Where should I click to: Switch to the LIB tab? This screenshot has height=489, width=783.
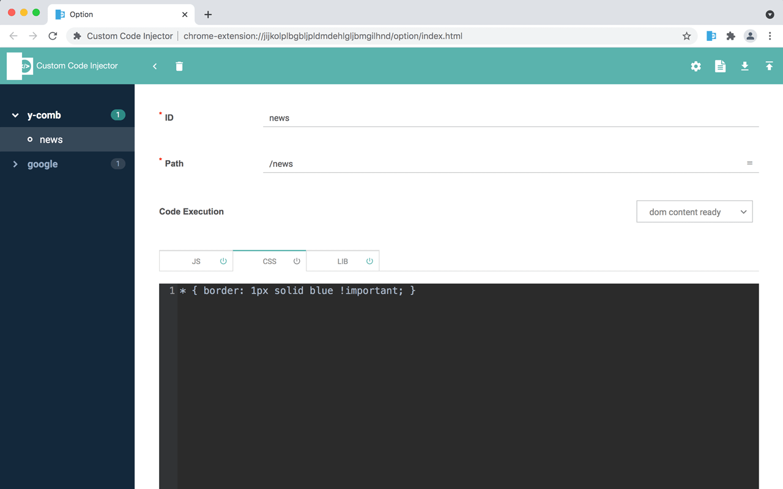[x=343, y=261]
